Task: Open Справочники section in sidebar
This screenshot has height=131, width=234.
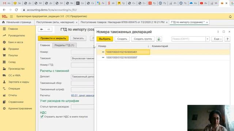Action: pyautogui.click(x=16, y=102)
